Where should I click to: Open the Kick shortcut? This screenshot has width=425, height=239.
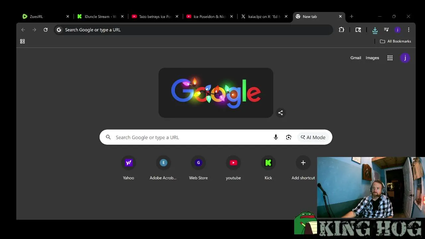pyautogui.click(x=268, y=168)
